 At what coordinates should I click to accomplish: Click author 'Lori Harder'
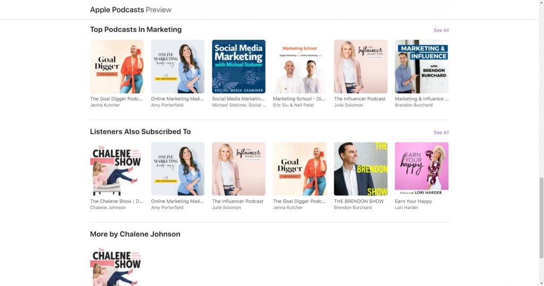[406, 207]
